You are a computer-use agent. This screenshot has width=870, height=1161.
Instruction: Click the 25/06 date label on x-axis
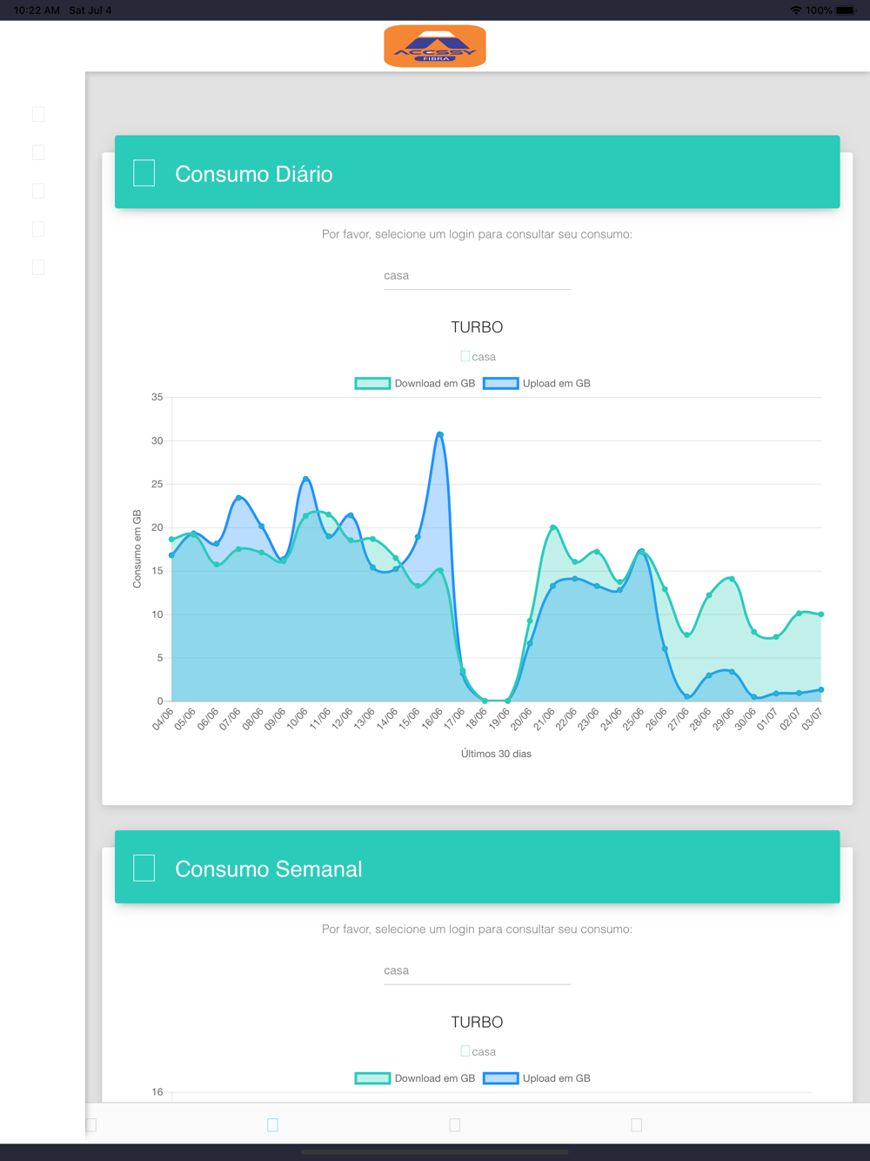click(632, 719)
